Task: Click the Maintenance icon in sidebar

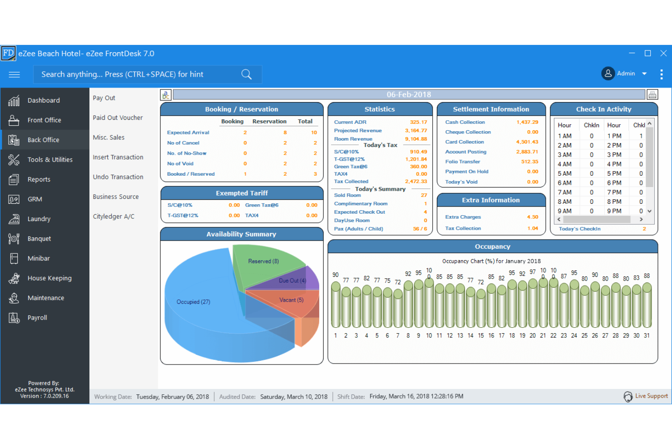Action: [14, 298]
